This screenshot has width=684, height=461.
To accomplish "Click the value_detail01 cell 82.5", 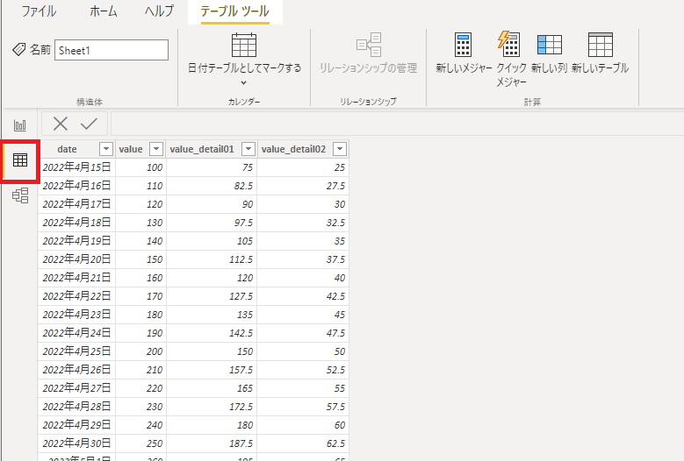I will (x=212, y=186).
